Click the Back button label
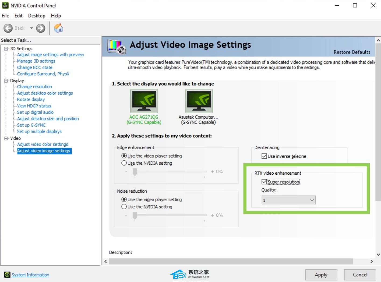381x282 pixels. pyautogui.click(x=19, y=28)
